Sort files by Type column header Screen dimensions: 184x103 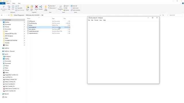click(53, 18)
